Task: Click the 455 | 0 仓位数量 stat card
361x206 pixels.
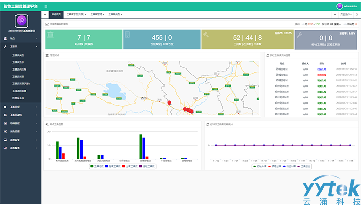Action: pyautogui.click(x=161, y=40)
